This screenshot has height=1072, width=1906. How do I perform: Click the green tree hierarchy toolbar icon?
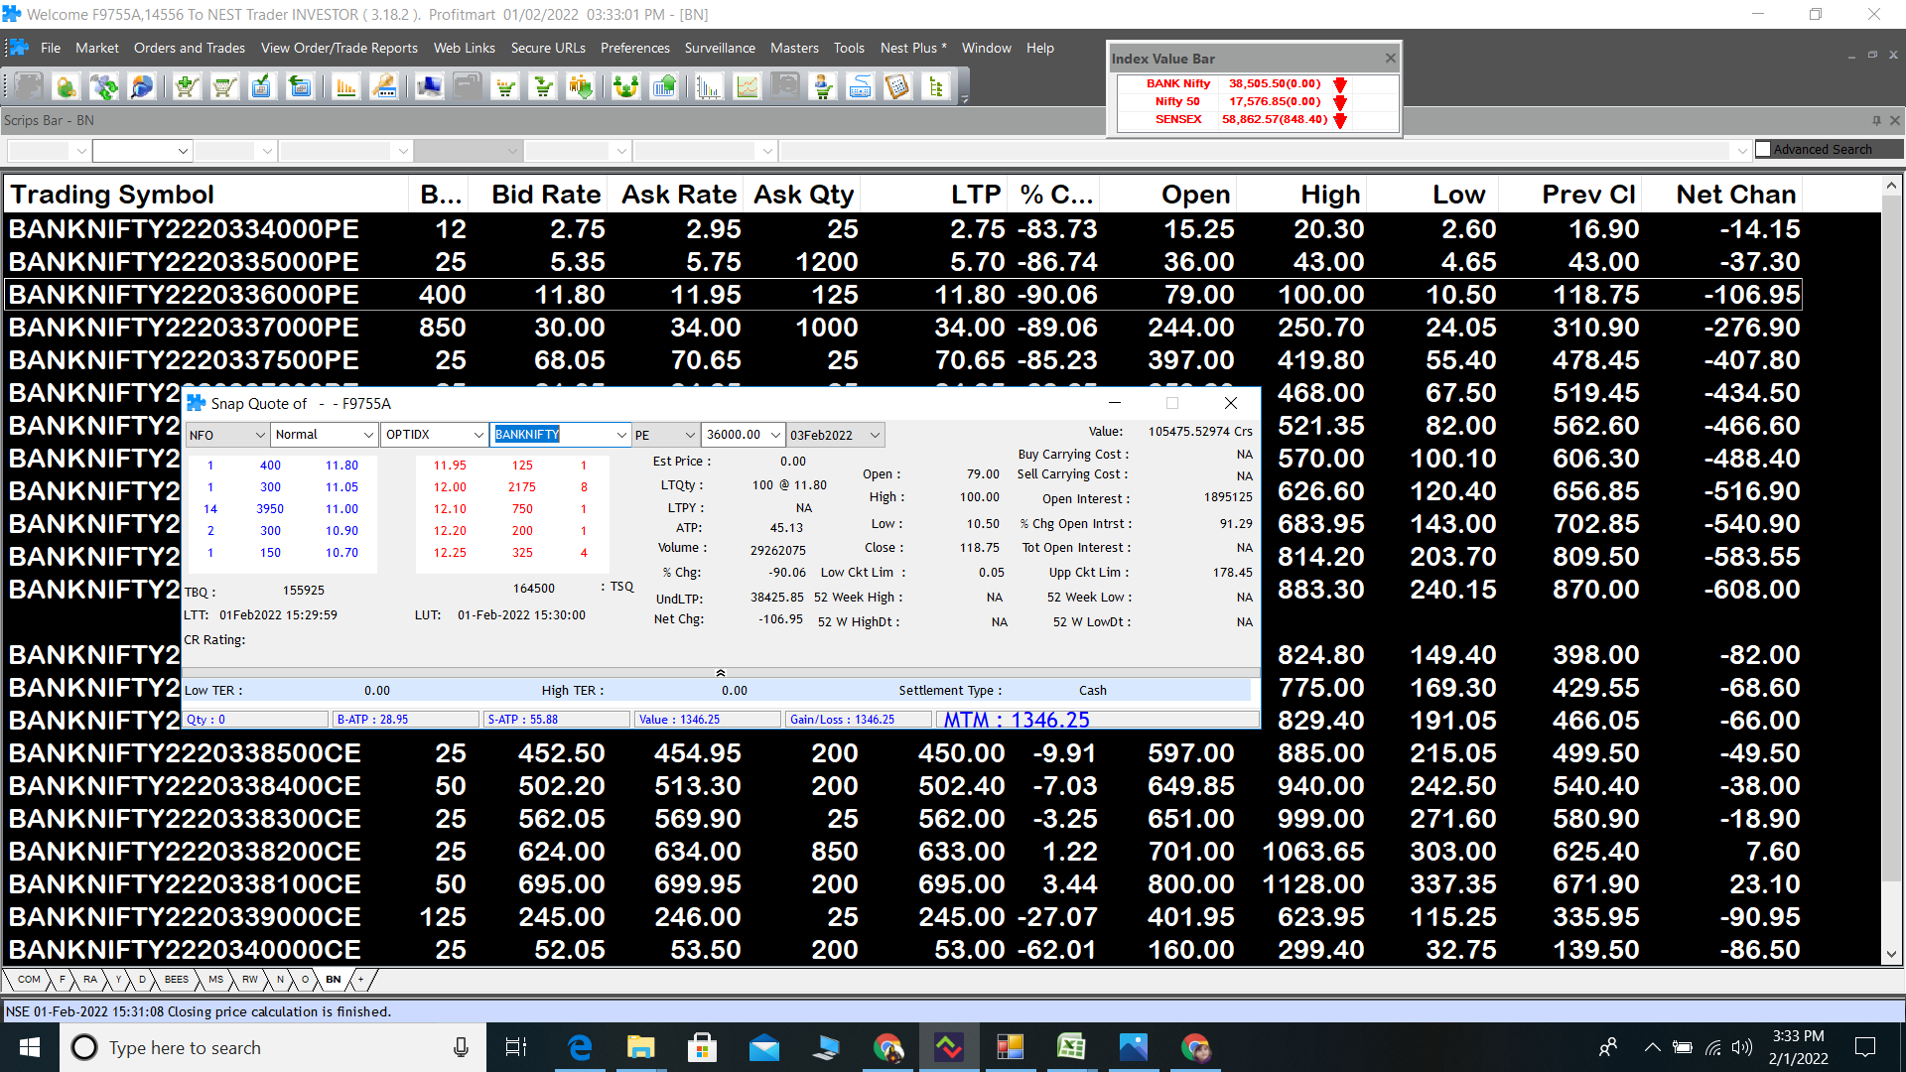(x=936, y=87)
